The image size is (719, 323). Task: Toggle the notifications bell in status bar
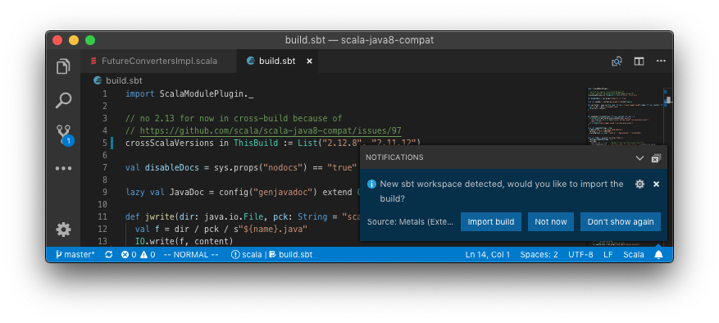tap(658, 255)
